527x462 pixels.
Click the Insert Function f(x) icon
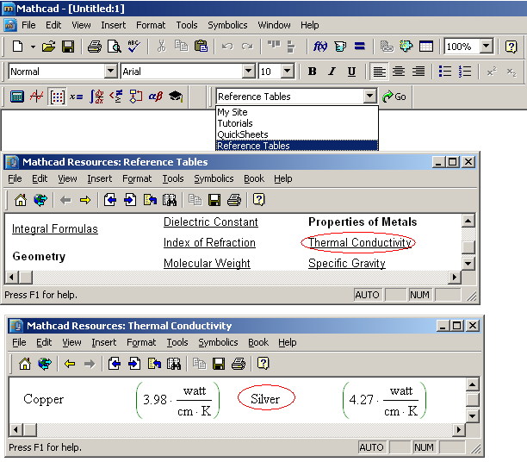click(320, 47)
